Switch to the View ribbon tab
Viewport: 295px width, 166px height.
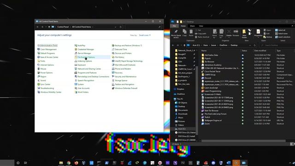[x=201, y=26]
